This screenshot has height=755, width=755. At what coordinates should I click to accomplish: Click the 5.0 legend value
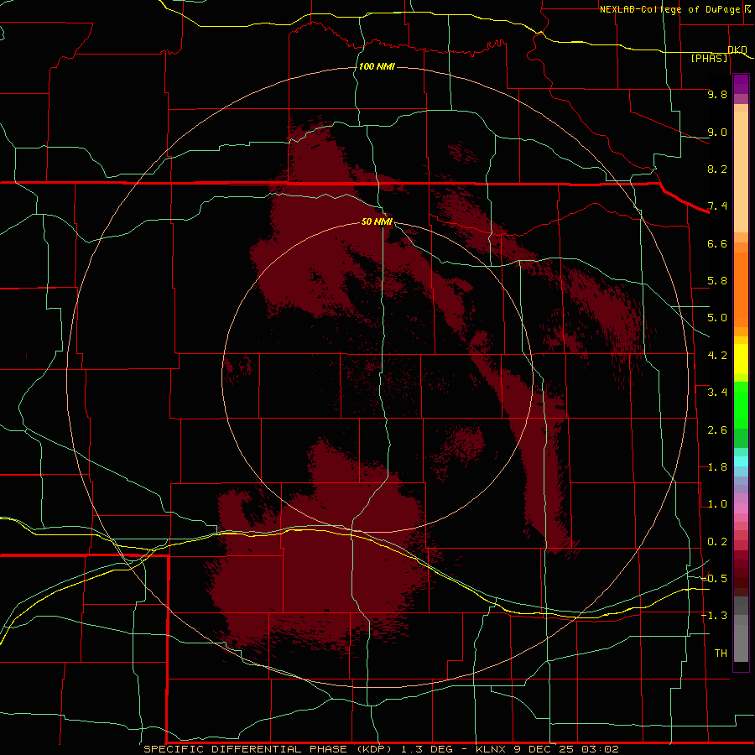coord(717,318)
